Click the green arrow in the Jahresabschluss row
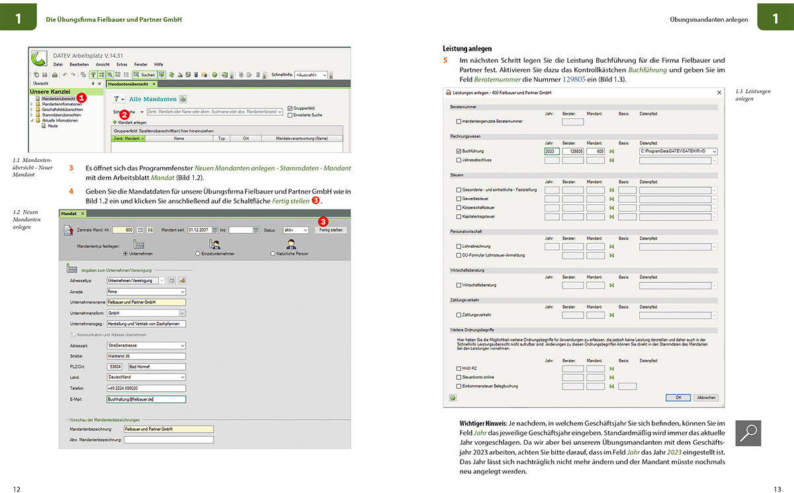The image size is (794, 493). (x=611, y=160)
